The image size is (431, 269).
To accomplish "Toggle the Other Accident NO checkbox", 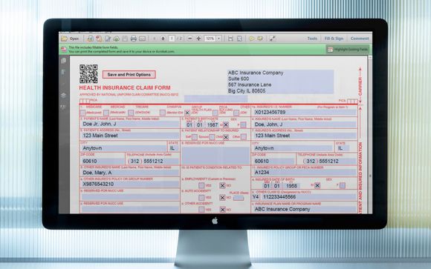I will point(222,210).
